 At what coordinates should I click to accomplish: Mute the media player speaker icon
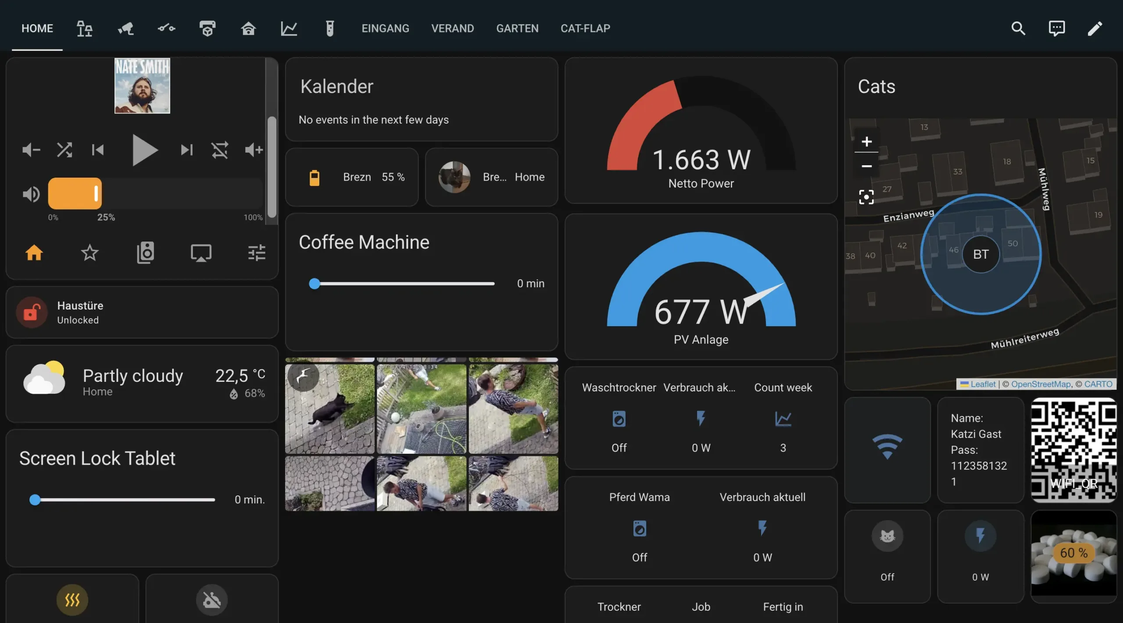[x=31, y=194]
